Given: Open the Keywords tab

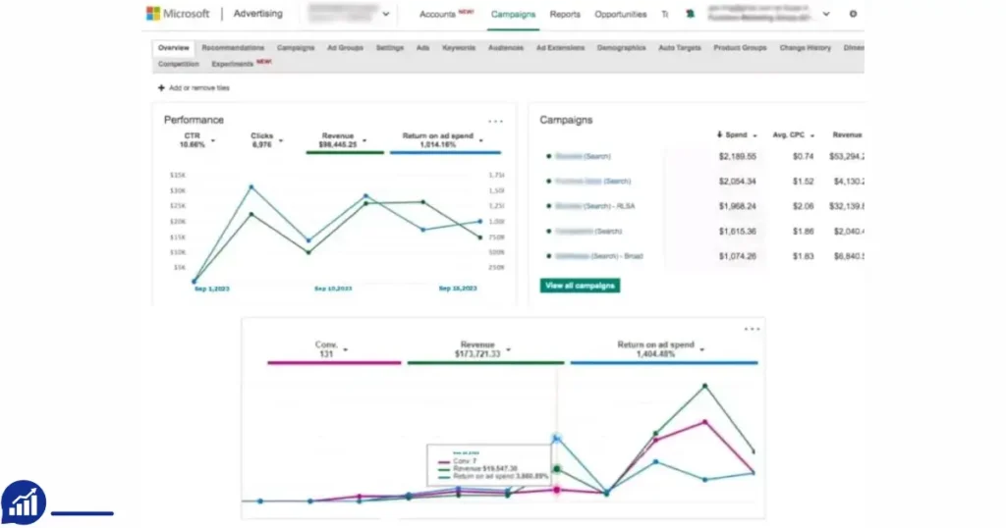Looking at the screenshot, I should coord(459,48).
